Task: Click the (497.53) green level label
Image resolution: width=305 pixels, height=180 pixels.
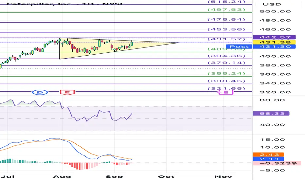Action: 226,9
